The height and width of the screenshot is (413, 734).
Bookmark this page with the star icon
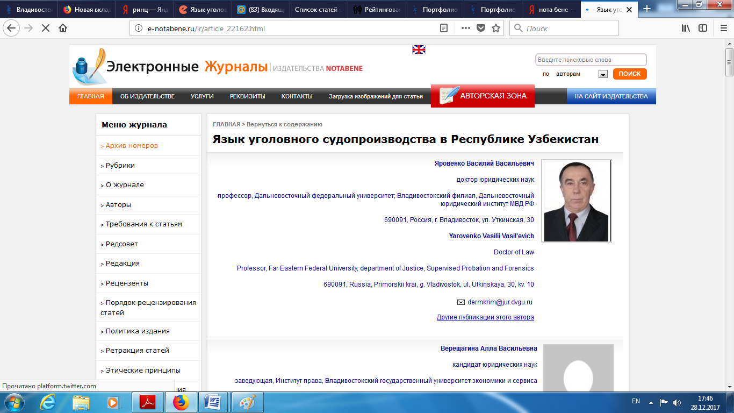[496, 29]
